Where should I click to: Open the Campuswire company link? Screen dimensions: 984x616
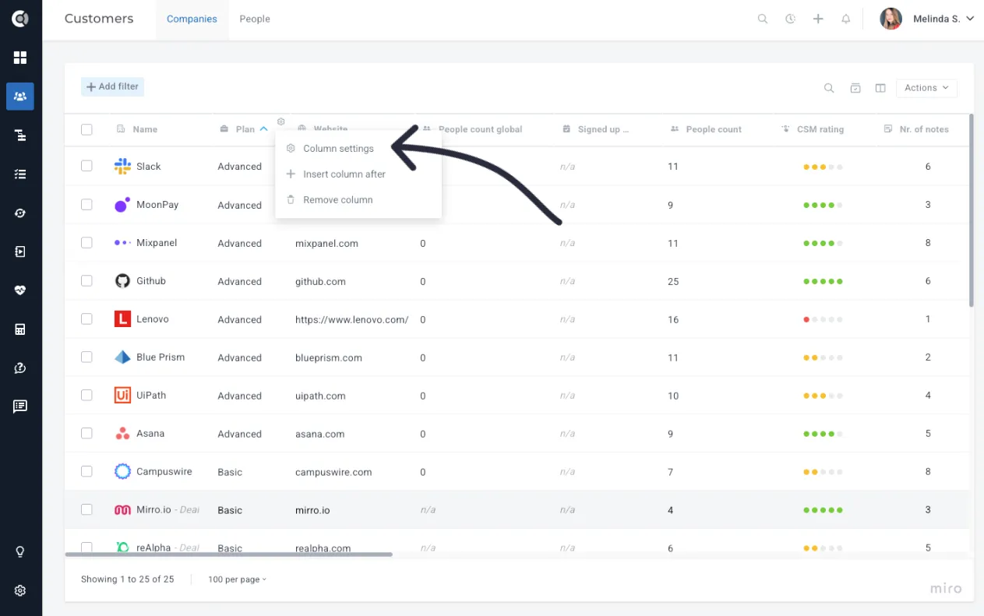tap(164, 472)
